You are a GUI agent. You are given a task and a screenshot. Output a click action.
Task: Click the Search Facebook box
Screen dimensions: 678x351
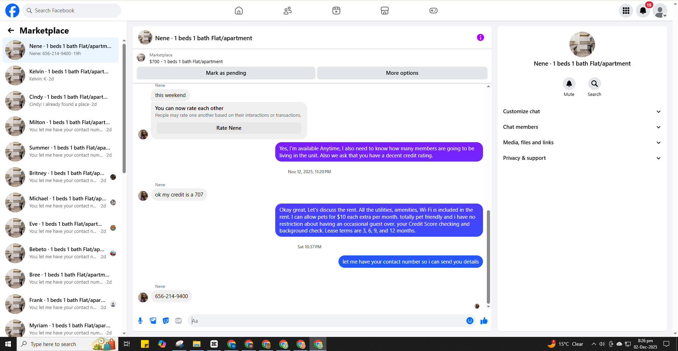click(72, 11)
